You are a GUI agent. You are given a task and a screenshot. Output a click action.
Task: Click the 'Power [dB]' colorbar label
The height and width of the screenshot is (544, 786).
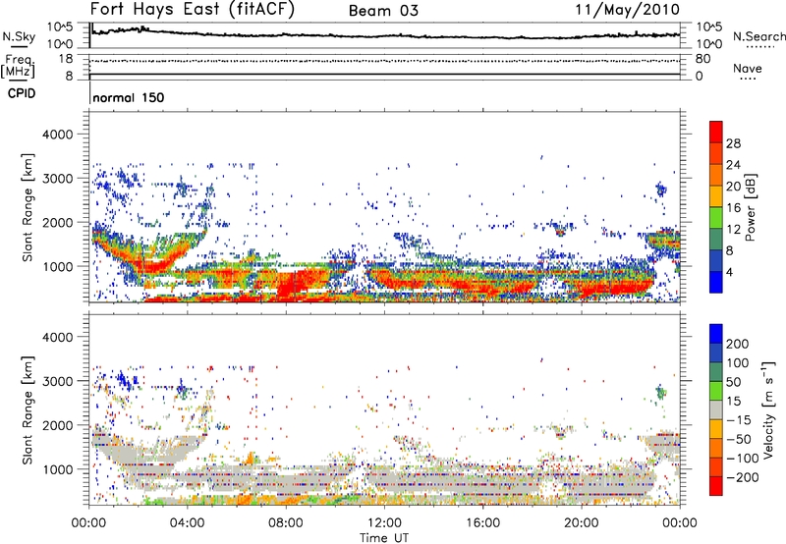pos(750,207)
